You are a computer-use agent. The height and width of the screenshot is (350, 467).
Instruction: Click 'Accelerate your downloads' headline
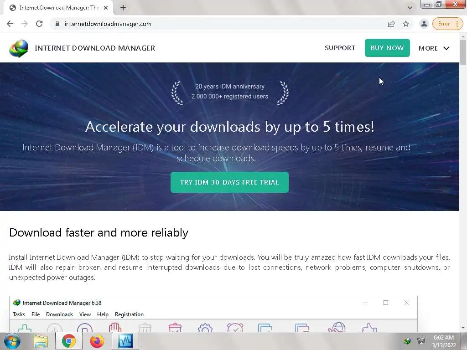[230, 127]
